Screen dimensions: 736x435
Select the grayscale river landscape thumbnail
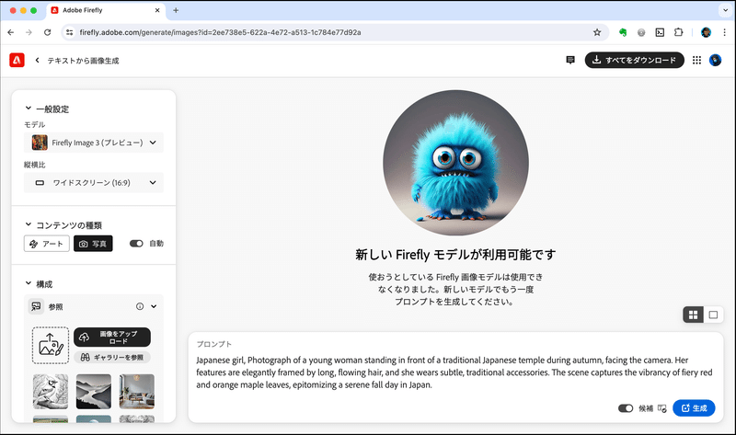[x=94, y=392]
